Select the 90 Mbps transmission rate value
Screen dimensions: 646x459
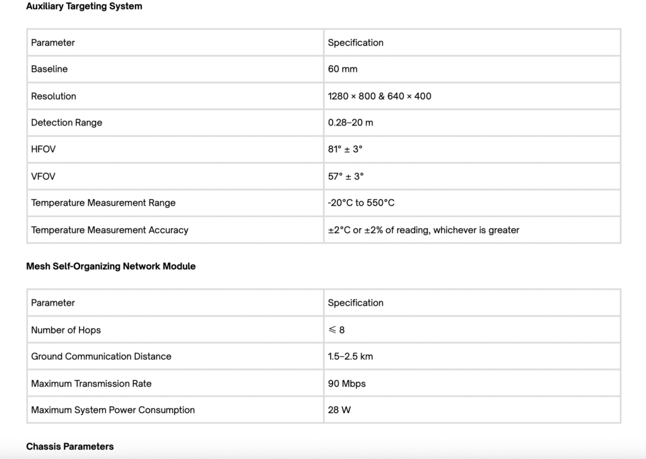coord(346,383)
